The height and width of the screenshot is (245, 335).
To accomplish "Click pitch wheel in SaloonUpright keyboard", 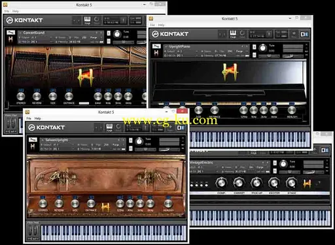I will [31, 231].
